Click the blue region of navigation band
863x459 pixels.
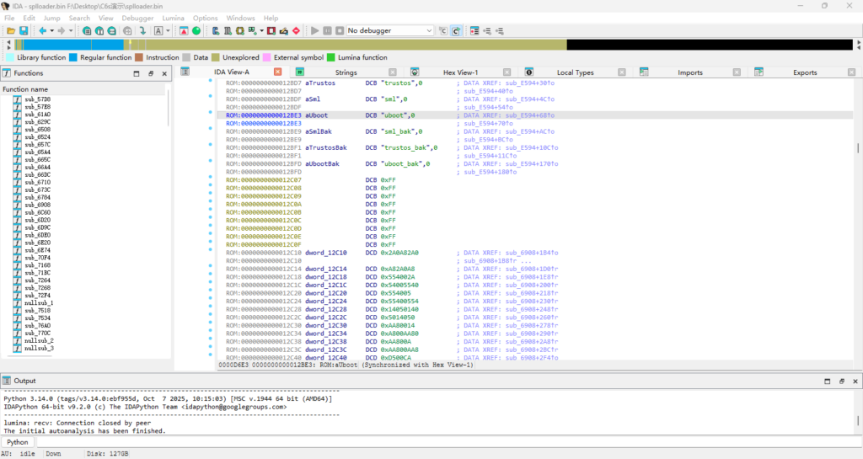pos(72,44)
